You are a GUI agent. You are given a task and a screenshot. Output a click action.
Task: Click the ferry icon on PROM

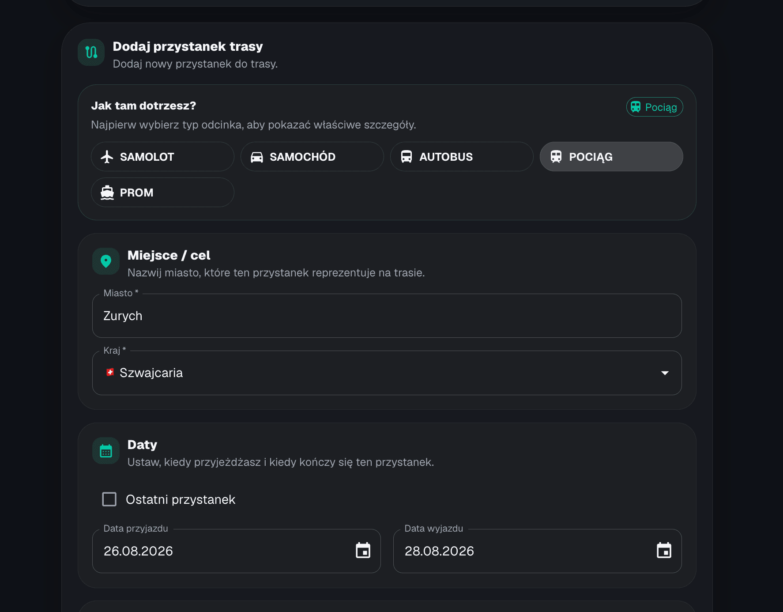tap(107, 193)
